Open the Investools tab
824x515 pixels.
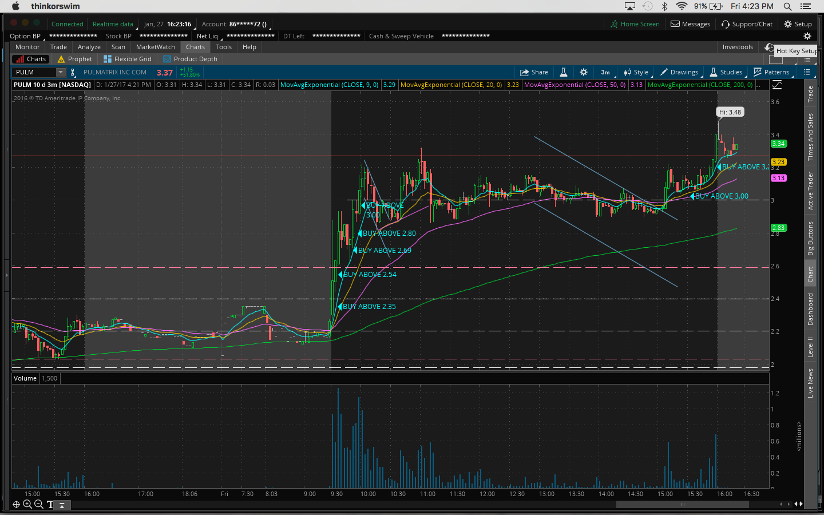[738, 47]
